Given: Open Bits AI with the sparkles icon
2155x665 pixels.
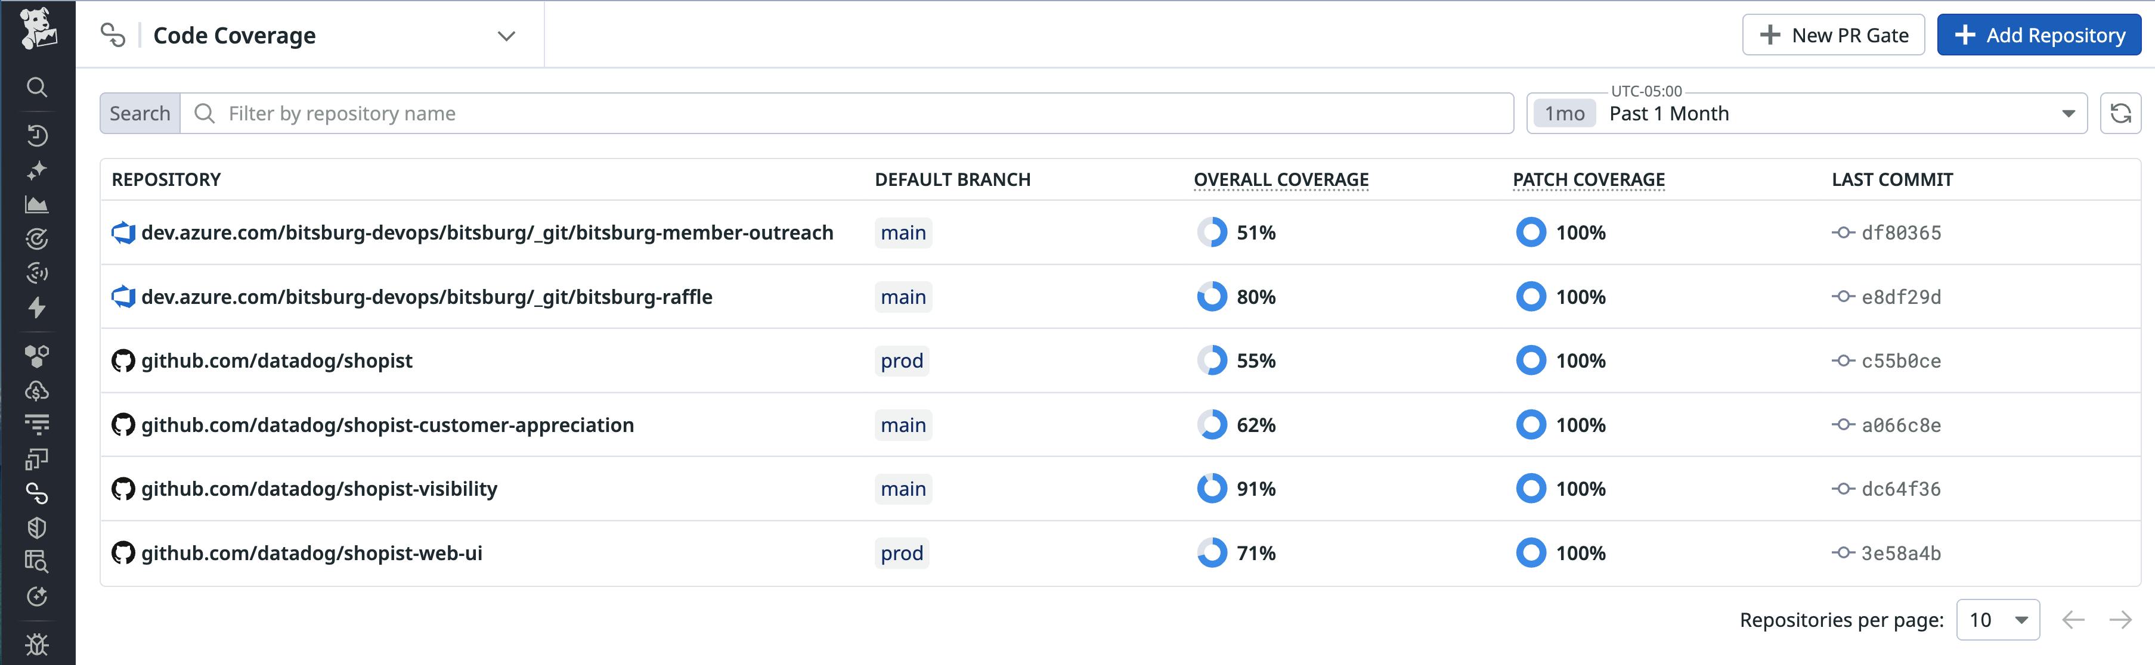Looking at the screenshot, I should pos(37,170).
